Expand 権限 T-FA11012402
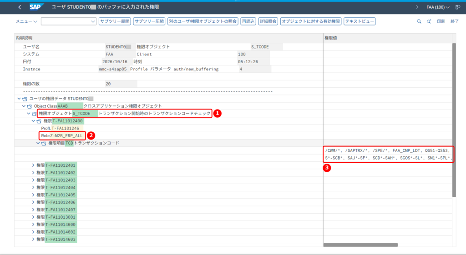This screenshot has width=466, height=255. pyautogui.click(x=33, y=173)
